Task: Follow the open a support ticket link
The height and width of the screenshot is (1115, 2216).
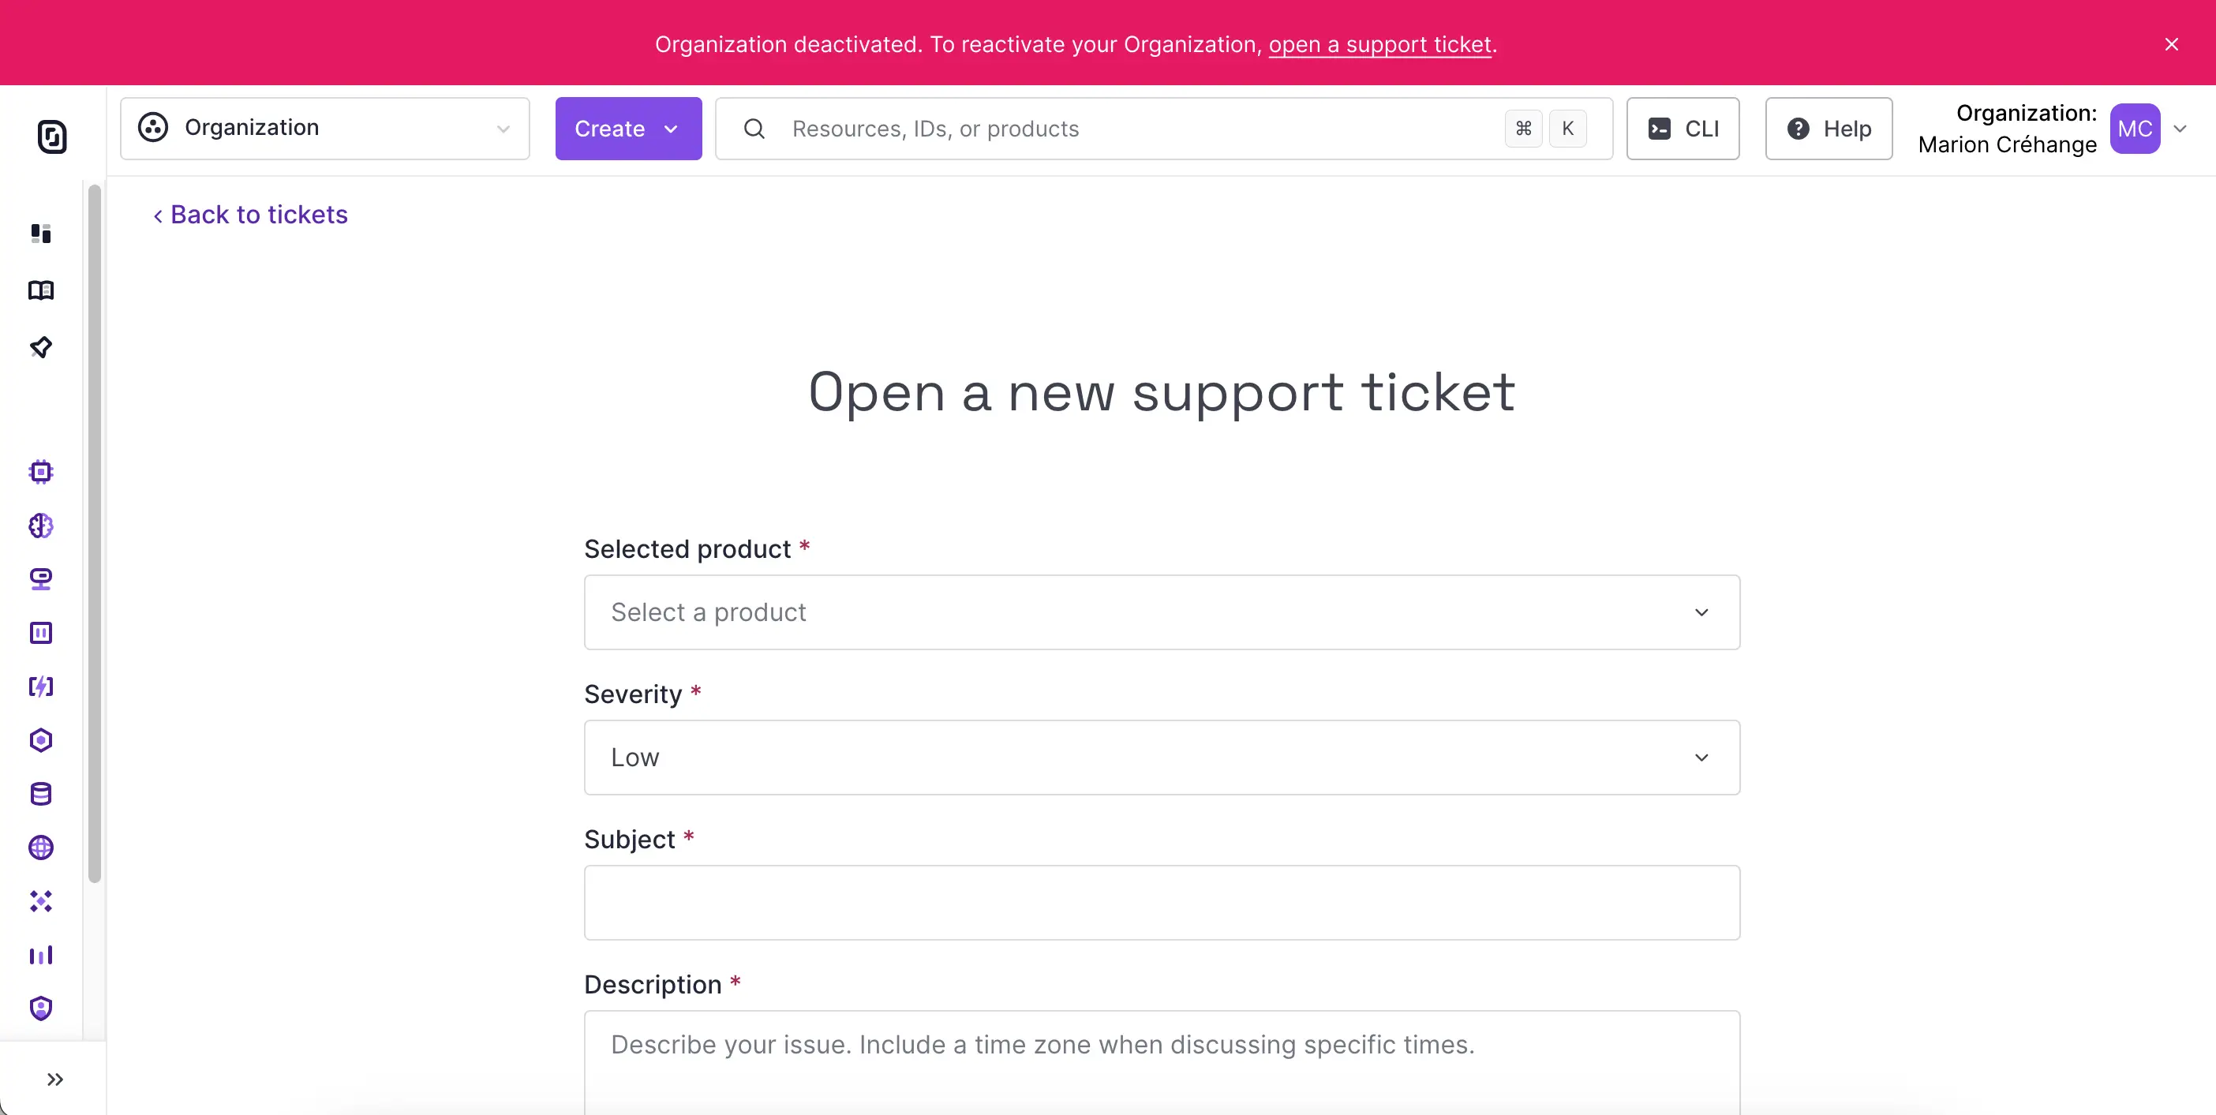Action: (x=1379, y=44)
